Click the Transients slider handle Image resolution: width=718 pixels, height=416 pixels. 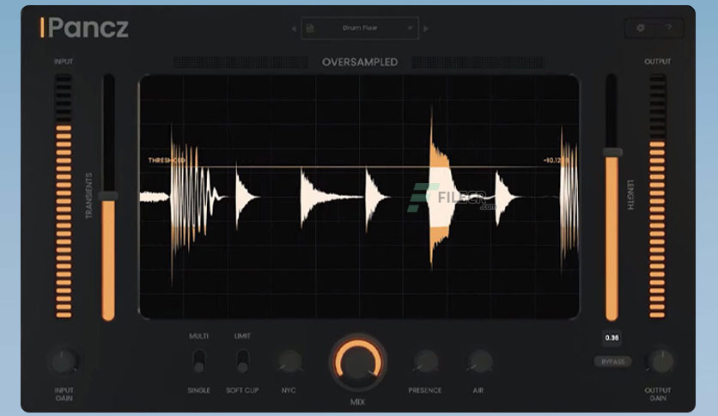click(x=108, y=196)
